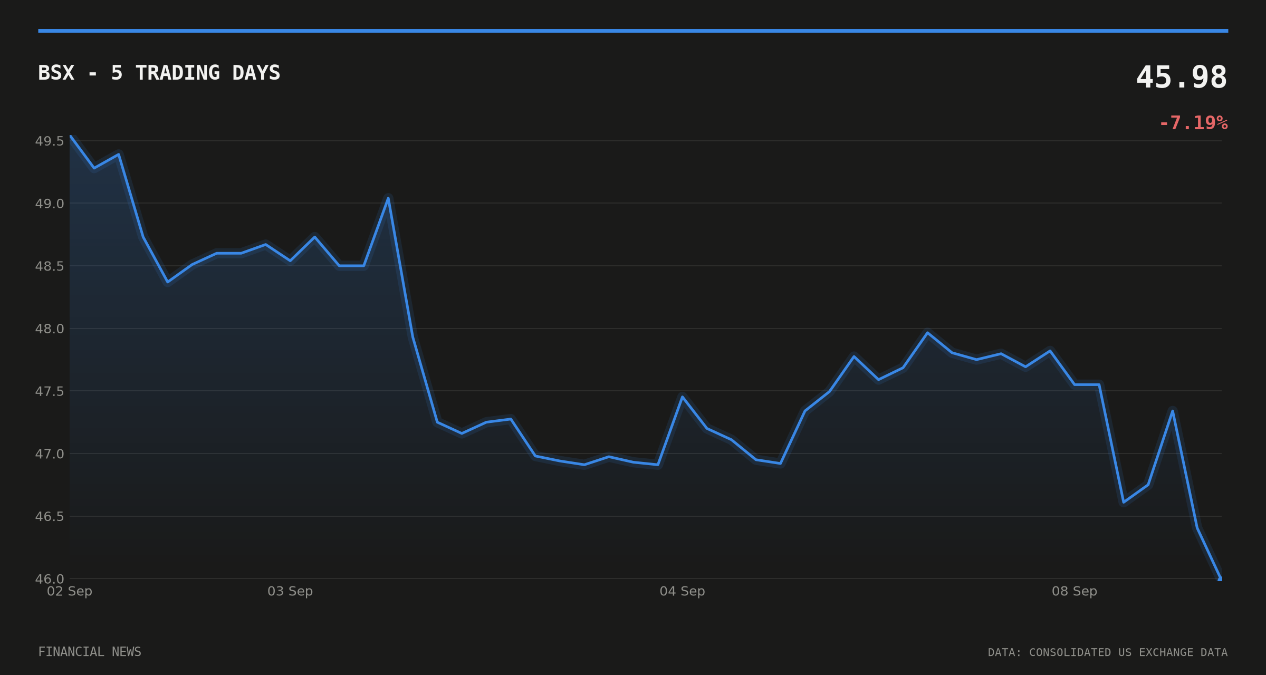This screenshot has width=1266, height=675.
Task: Click the BSX - 5 TRADING DAYS title
Action: click(x=159, y=73)
